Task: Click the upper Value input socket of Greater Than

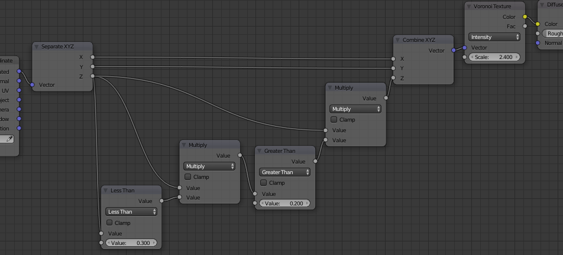Action: 255,194
